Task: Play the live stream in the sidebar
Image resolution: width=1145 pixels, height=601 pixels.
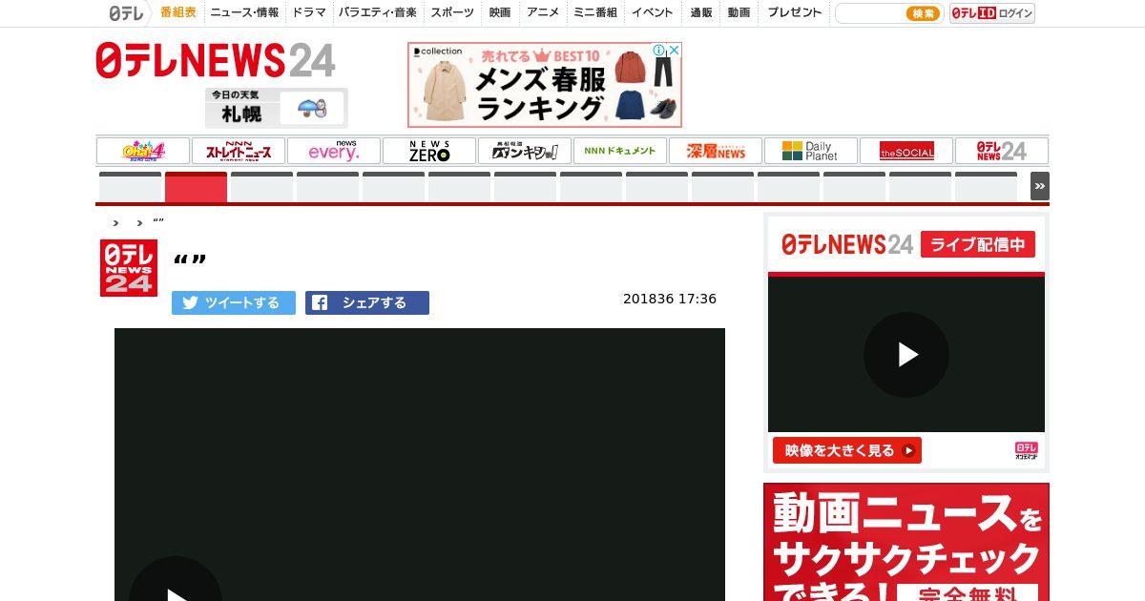Action: pos(906,355)
